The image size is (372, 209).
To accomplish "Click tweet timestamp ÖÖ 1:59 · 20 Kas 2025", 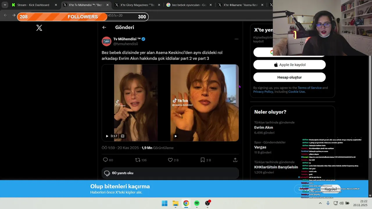I will coord(120,148).
